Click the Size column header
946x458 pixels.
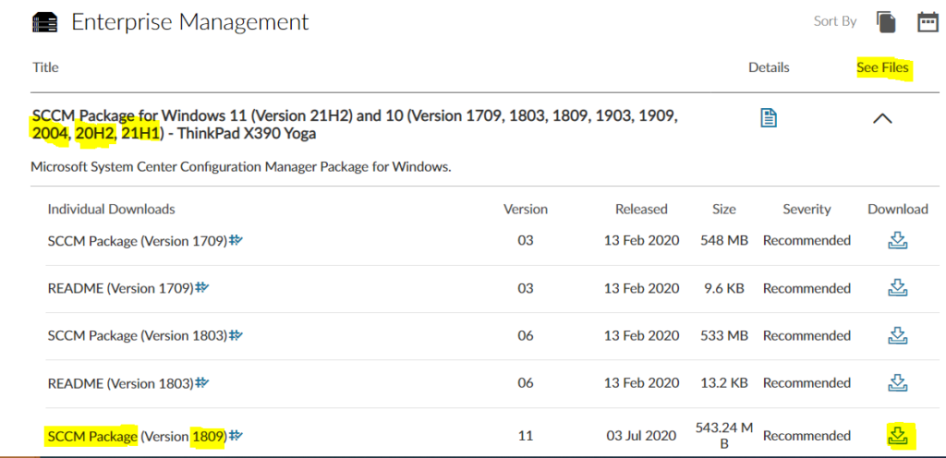coord(723,209)
